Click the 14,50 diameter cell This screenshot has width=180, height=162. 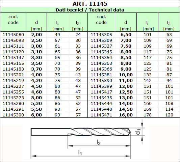click(x=126, y=109)
